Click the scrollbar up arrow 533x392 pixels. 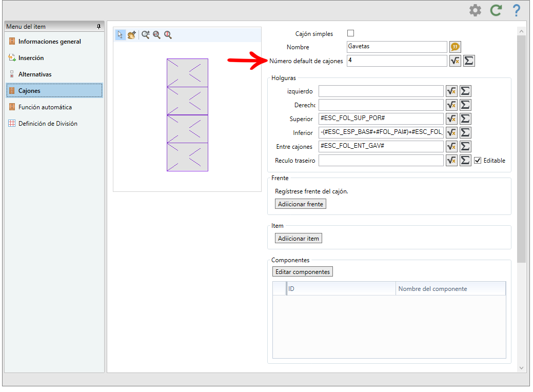point(521,31)
